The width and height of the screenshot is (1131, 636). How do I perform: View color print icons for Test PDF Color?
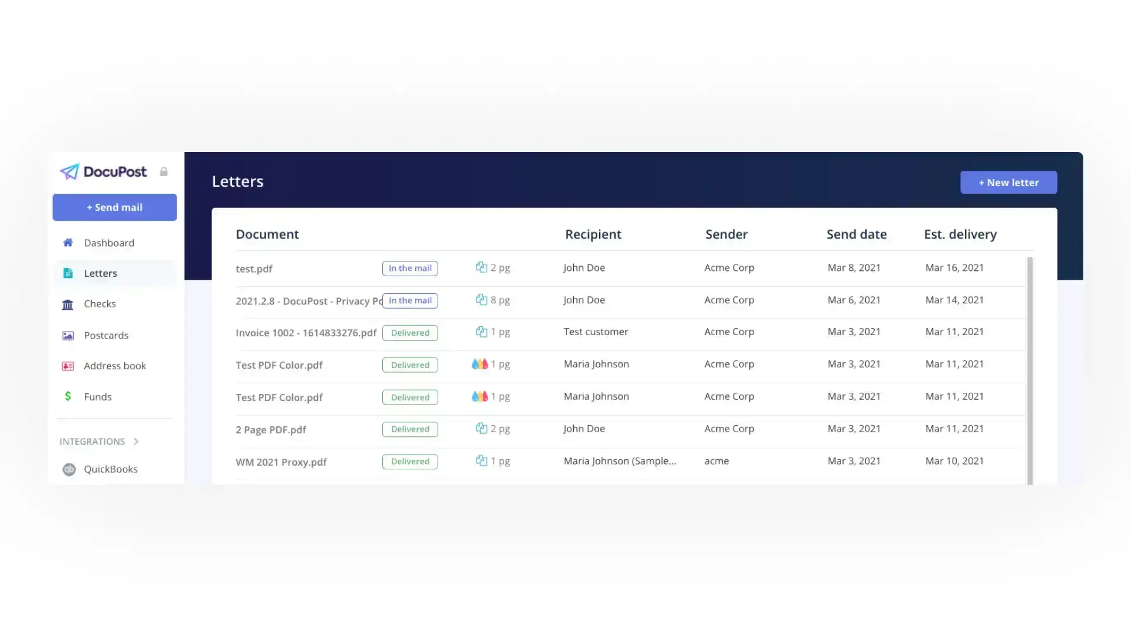[479, 363]
